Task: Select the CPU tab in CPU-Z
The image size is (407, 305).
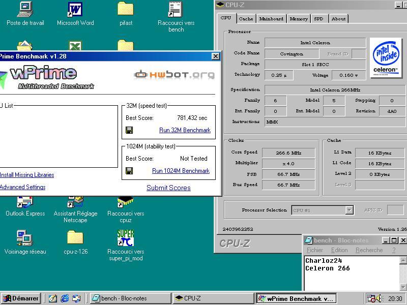Action: 226,18
